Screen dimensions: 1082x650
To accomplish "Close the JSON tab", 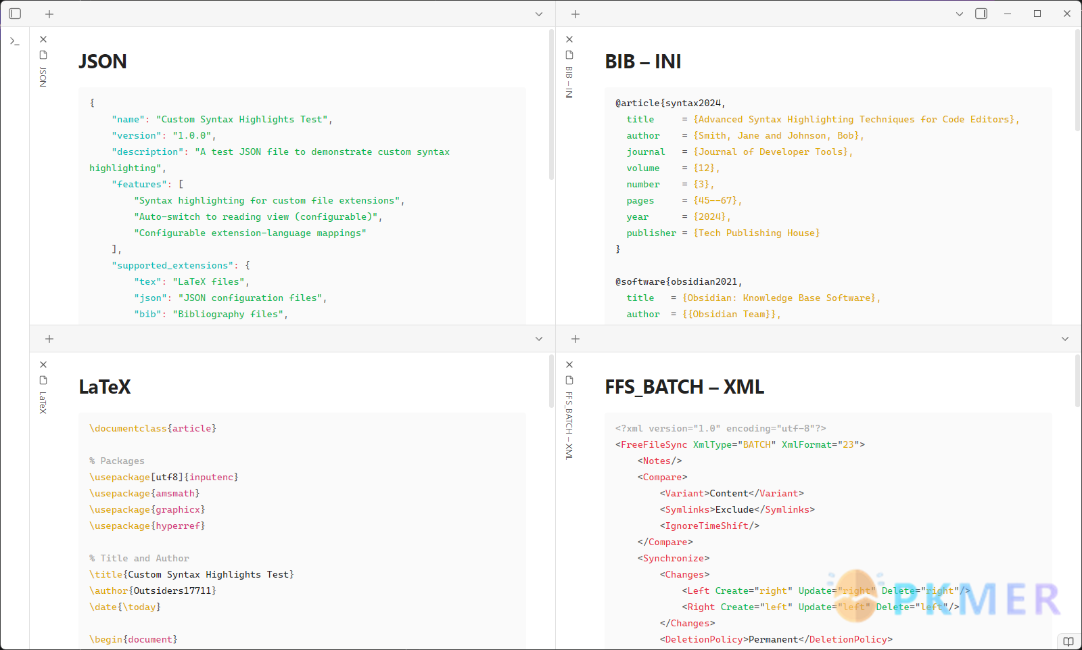I will coord(43,39).
